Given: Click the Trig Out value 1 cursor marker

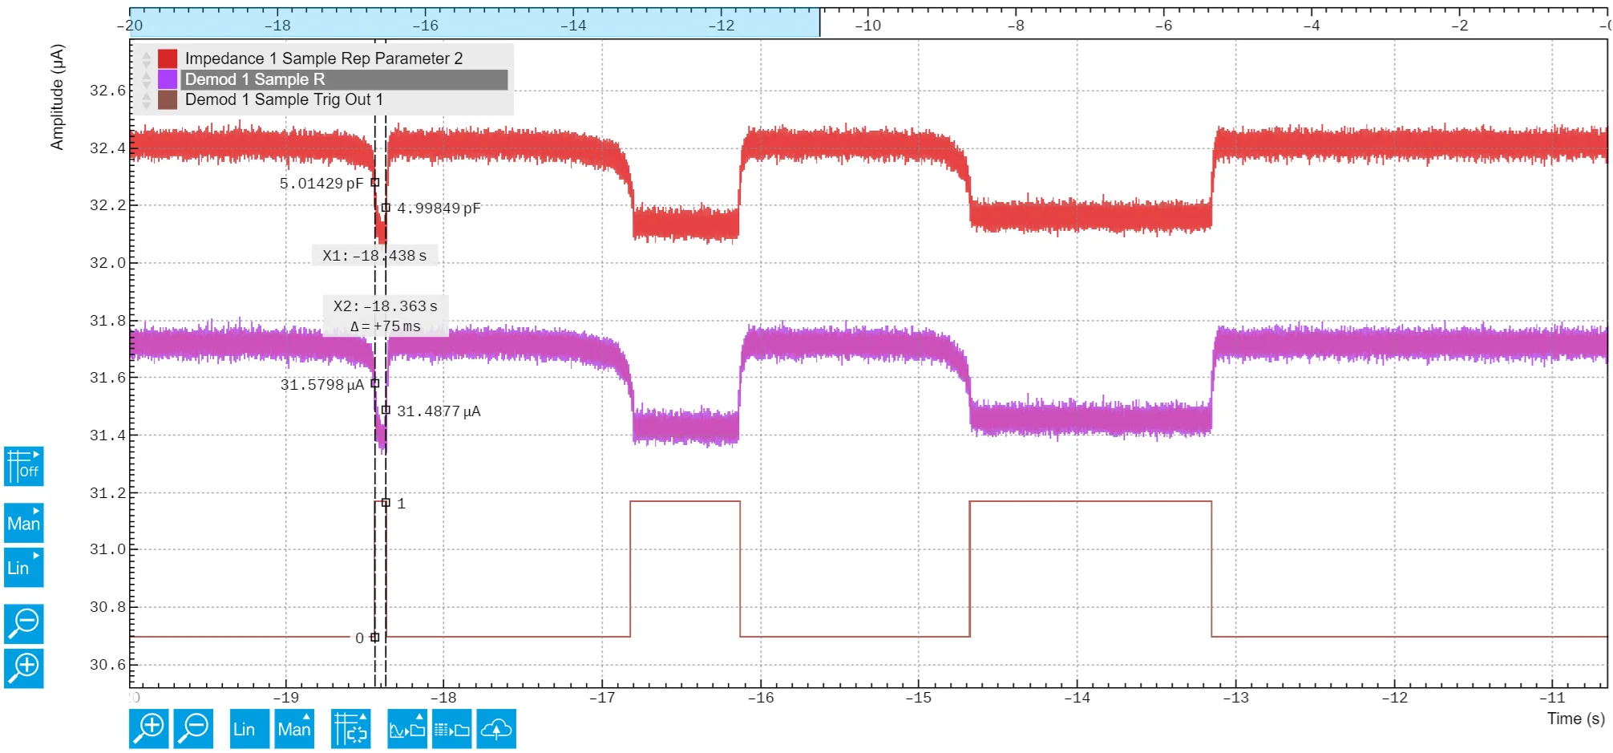Looking at the screenshot, I should coord(386,503).
